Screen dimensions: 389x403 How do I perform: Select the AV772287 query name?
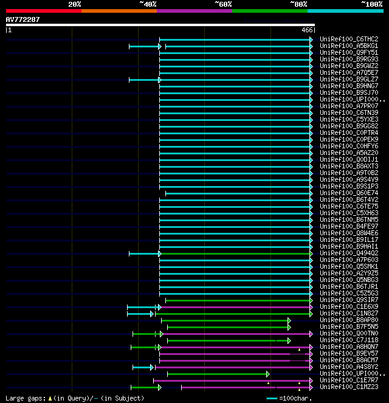coord(23,19)
